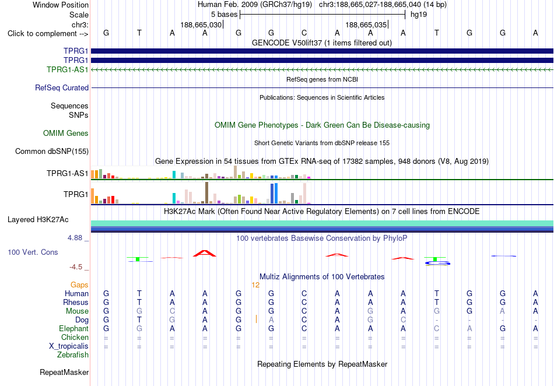Select the X_tropicalis alignment row label
Screen dimensions: 554x386
click(x=69, y=346)
